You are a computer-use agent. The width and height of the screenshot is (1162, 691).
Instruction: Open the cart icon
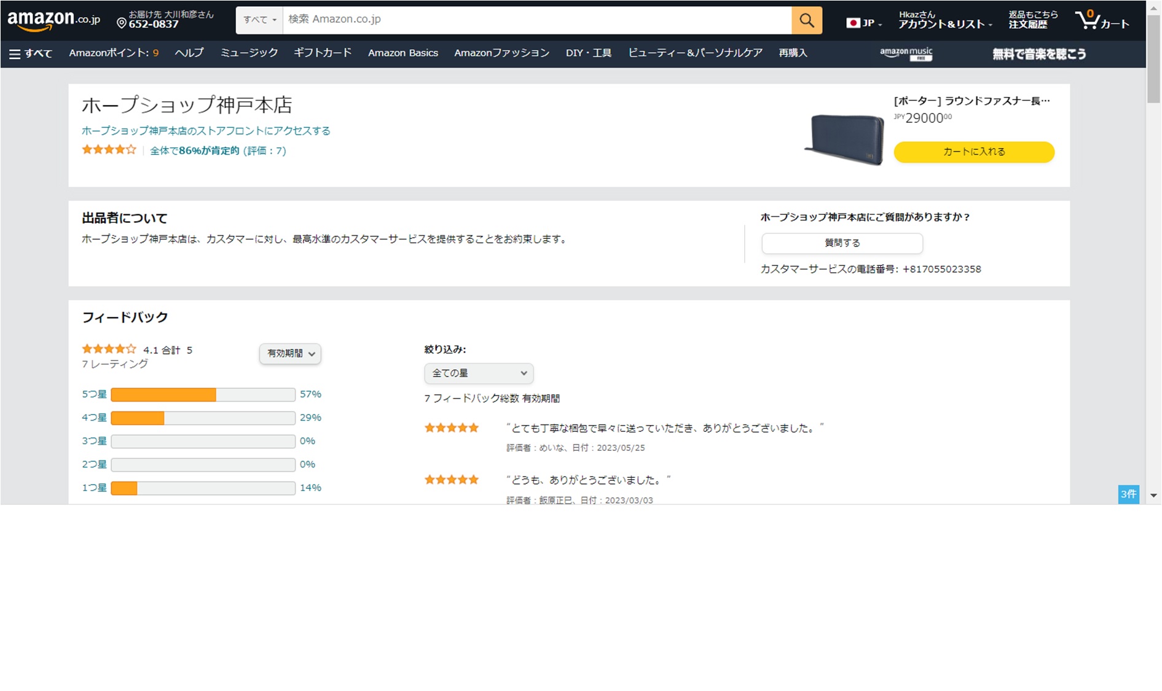coord(1102,20)
